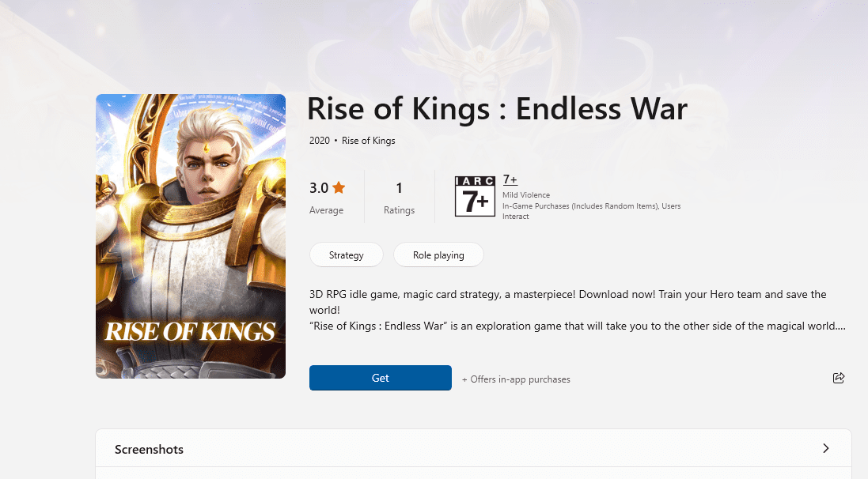Click the underlined 7+ age rating link

click(x=510, y=179)
